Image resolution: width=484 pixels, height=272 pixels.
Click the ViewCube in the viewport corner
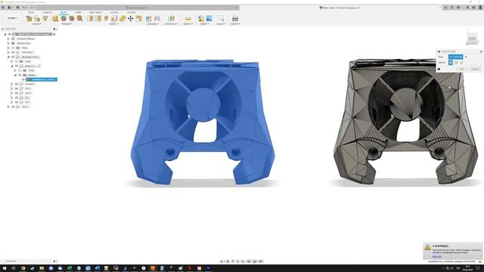pyautogui.click(x=472, y=39)
